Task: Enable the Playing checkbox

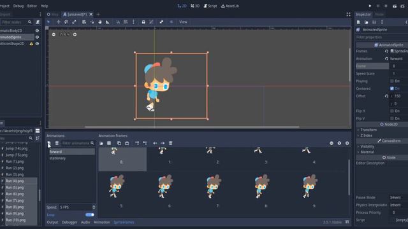Action: coord(392,81)
